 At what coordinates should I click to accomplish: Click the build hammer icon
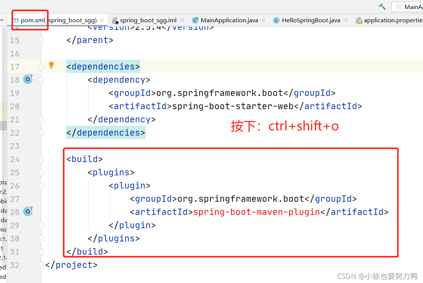pyautogui.click(x=382, y=6)
